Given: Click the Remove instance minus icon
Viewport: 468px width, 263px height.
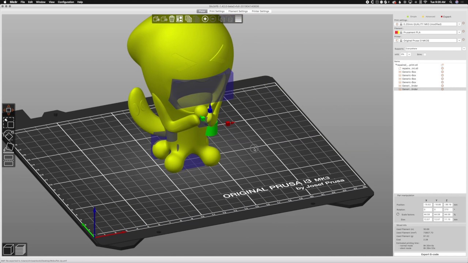Looking at the screenshot, I should (213, 19).
